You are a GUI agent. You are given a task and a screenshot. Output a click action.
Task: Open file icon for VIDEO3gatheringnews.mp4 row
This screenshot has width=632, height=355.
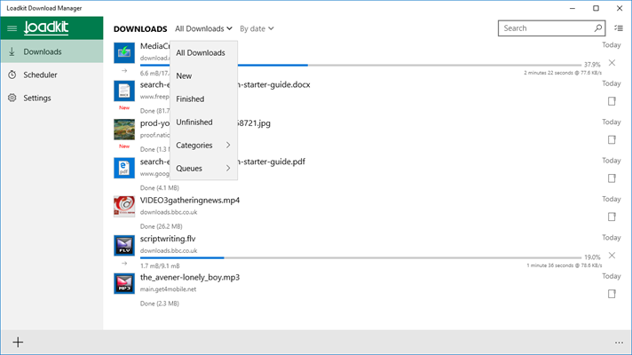point(612,217)
